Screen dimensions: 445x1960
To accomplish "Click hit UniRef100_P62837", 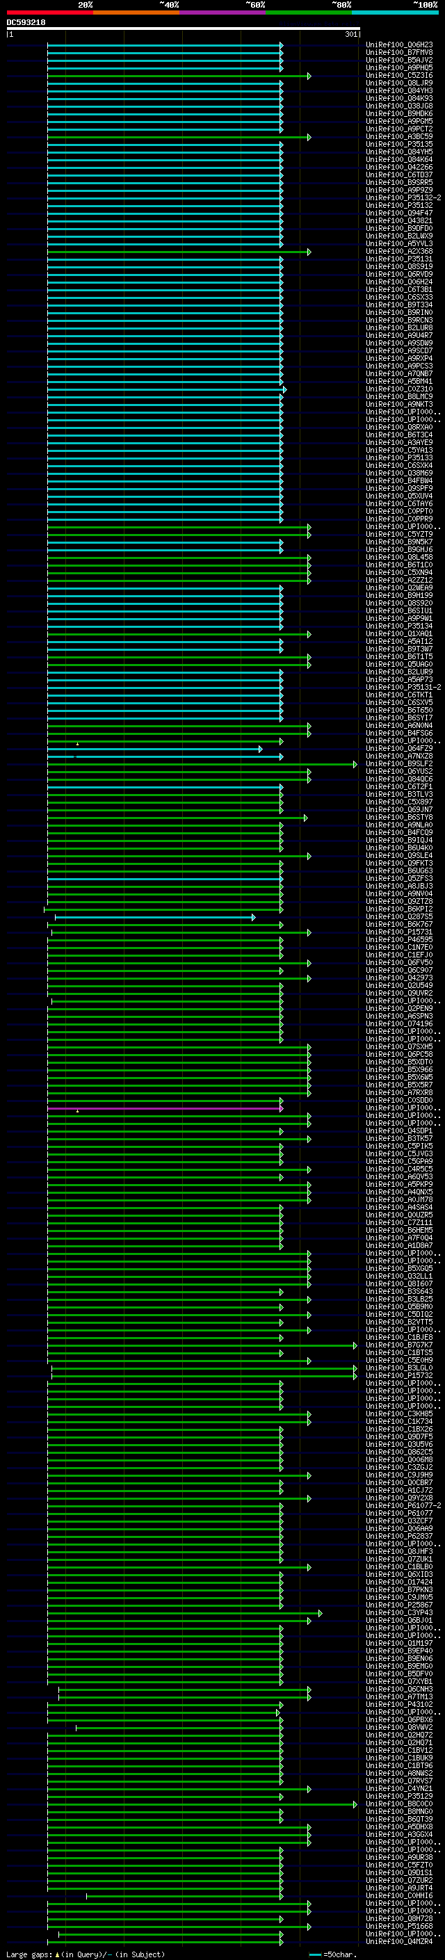I will pyautogui.click(x=399, y=1536).
